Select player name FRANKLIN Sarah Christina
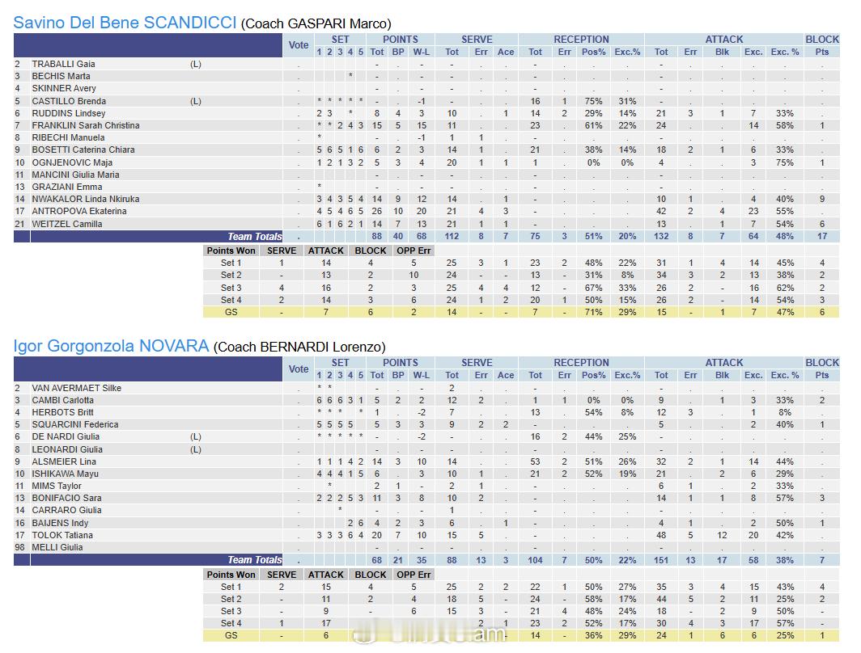Viewport: 861px width, 653px height. (86, 125)
